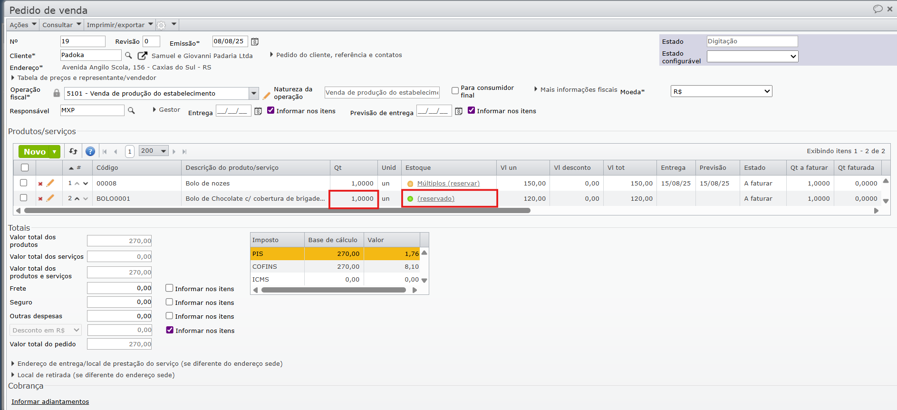Expand Mais informações fiscais
The height and width of the screenshot is (410, 897).
point(576,89)
